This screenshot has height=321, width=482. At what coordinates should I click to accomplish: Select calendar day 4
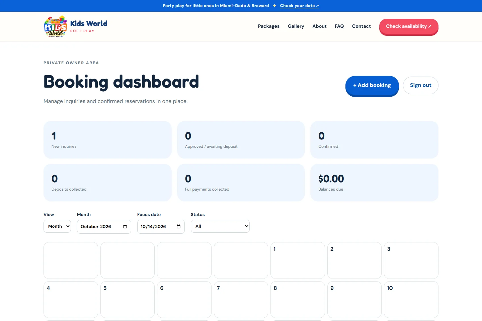71,300
